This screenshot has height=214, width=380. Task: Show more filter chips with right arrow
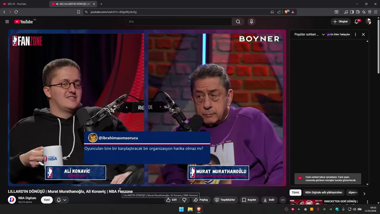click(364, 193)
